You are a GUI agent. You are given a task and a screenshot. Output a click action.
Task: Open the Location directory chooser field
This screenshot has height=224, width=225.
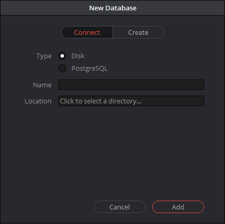[x=131, y=101]
